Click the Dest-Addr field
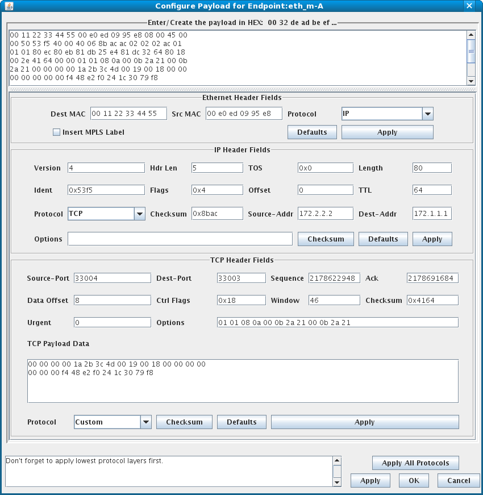The height and width of the screenshot is (495, 483). coord(432,214)
